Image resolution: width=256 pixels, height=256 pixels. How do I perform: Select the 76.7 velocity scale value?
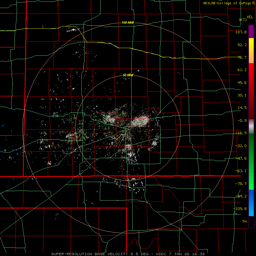pyautogui.click(x=242, y=57)
